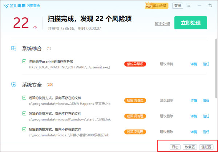Open 客服 customer service
This screenshot has height=152, width=218.
tap(178, 6)
